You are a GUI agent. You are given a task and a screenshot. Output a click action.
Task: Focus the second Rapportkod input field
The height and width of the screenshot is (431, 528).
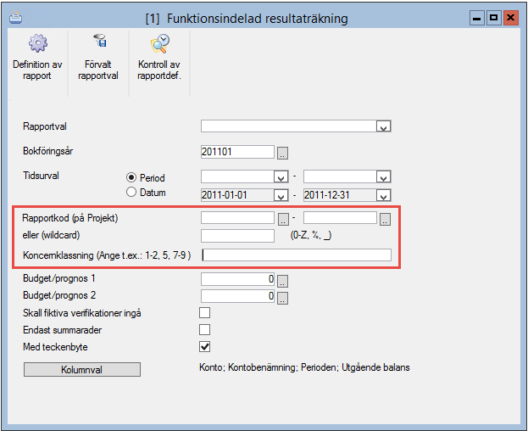pos(340,218)
